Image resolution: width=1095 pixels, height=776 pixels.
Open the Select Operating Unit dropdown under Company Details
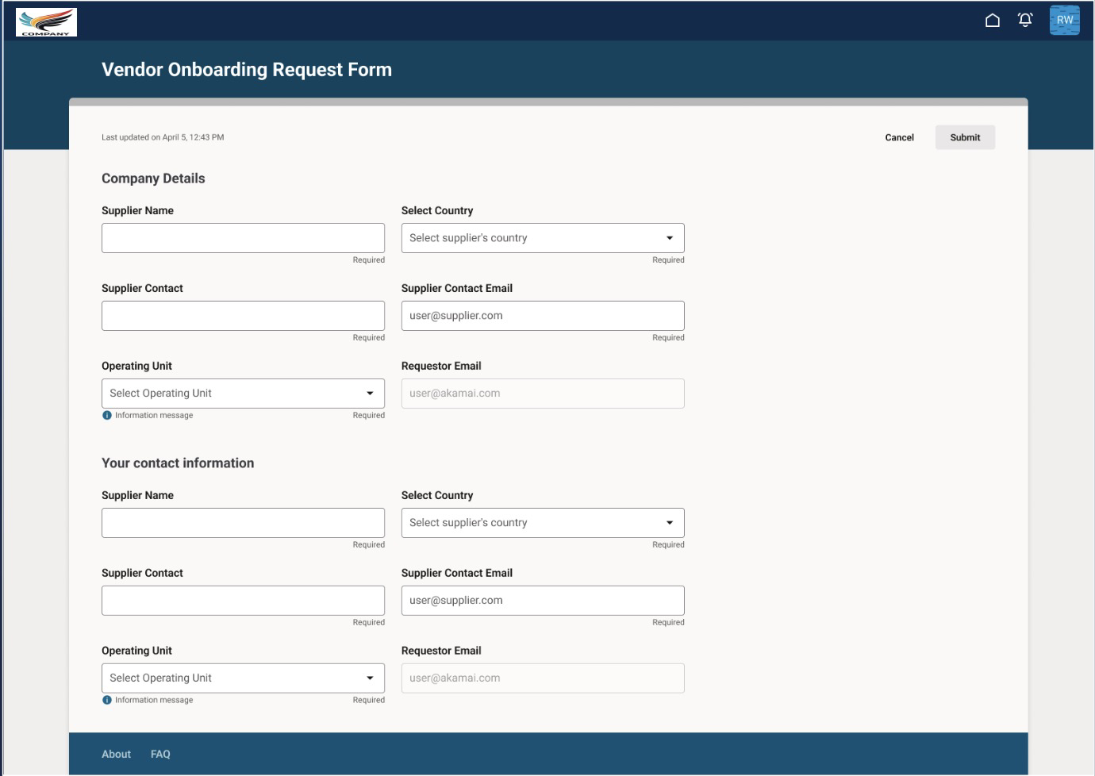pos(243,393)
